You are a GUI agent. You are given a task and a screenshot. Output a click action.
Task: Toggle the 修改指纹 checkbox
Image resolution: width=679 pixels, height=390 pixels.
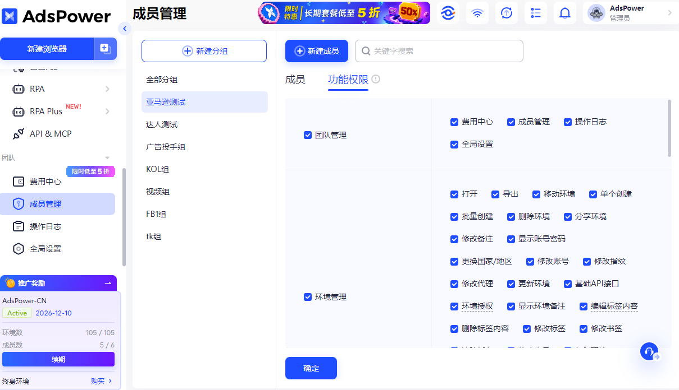coord(587,261)
